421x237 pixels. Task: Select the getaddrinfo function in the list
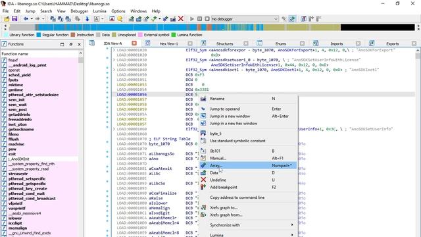(x=19, y=115)
